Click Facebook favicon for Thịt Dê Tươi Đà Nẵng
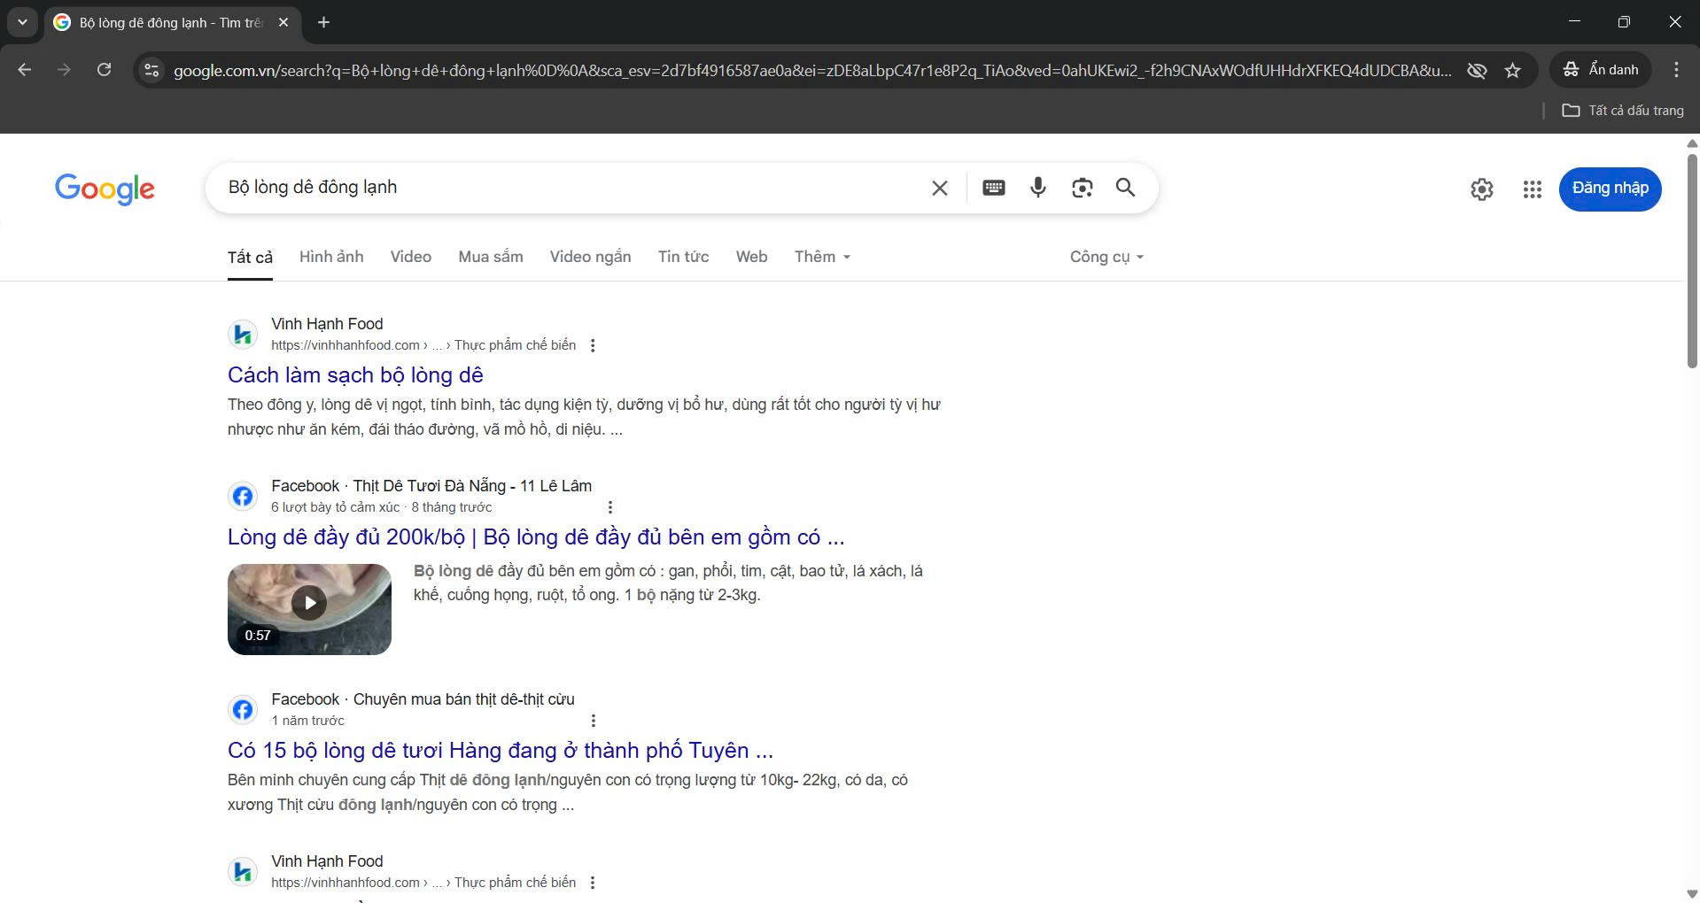Screen dimensions: 1700x903 pos(242,496)
